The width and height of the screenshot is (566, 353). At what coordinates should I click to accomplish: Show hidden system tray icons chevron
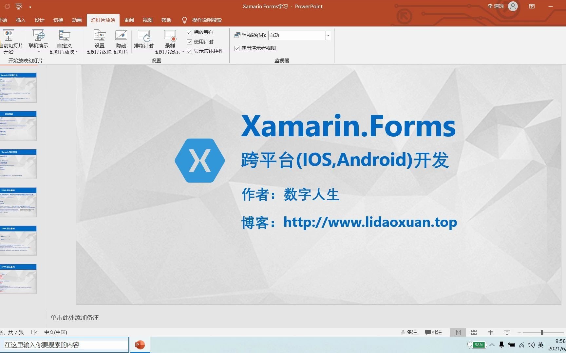[492, 345]
